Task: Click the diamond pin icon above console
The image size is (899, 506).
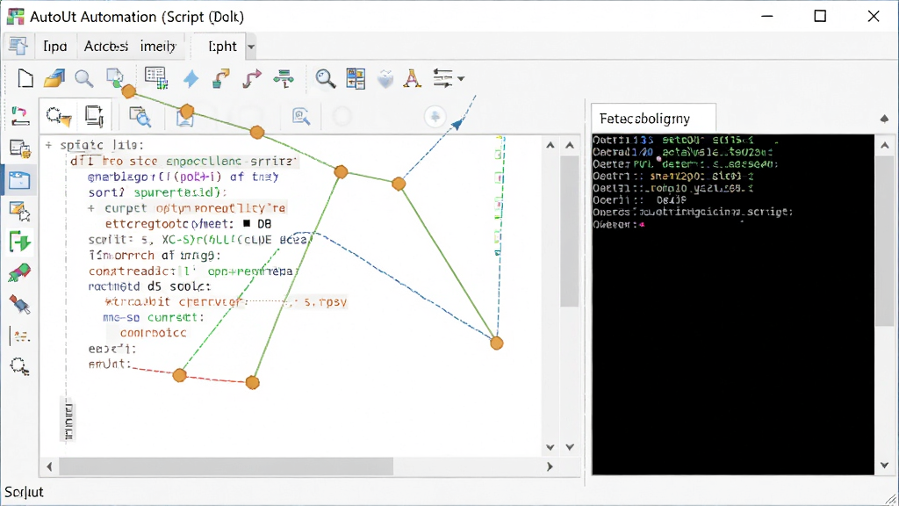Action: 884,119
